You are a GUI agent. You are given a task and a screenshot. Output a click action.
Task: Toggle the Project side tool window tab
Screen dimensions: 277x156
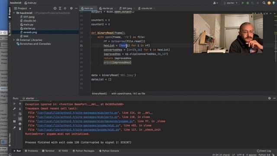coord(10,13)
